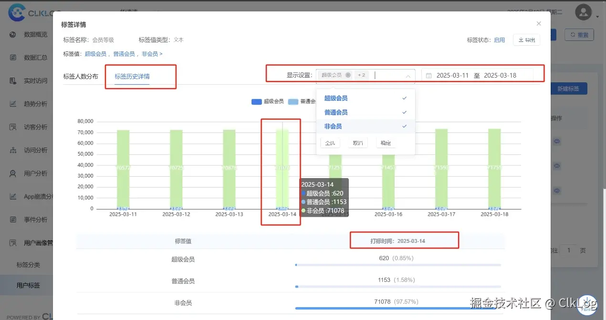Open 趋势分析 menu item
The image size is (606, 320).
click(x=36, y=104)
